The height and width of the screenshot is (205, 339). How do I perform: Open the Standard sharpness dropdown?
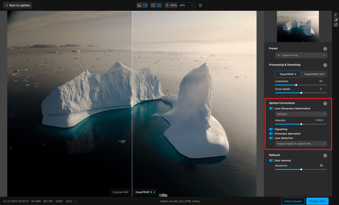click(301, 114)
